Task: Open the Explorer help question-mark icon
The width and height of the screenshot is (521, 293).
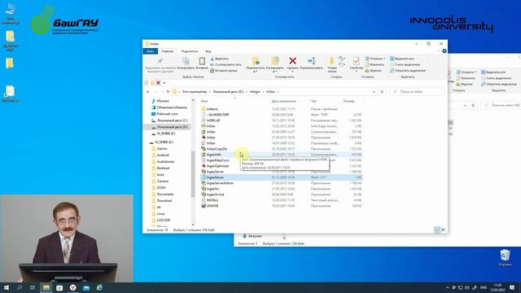Action: [444, 51]
